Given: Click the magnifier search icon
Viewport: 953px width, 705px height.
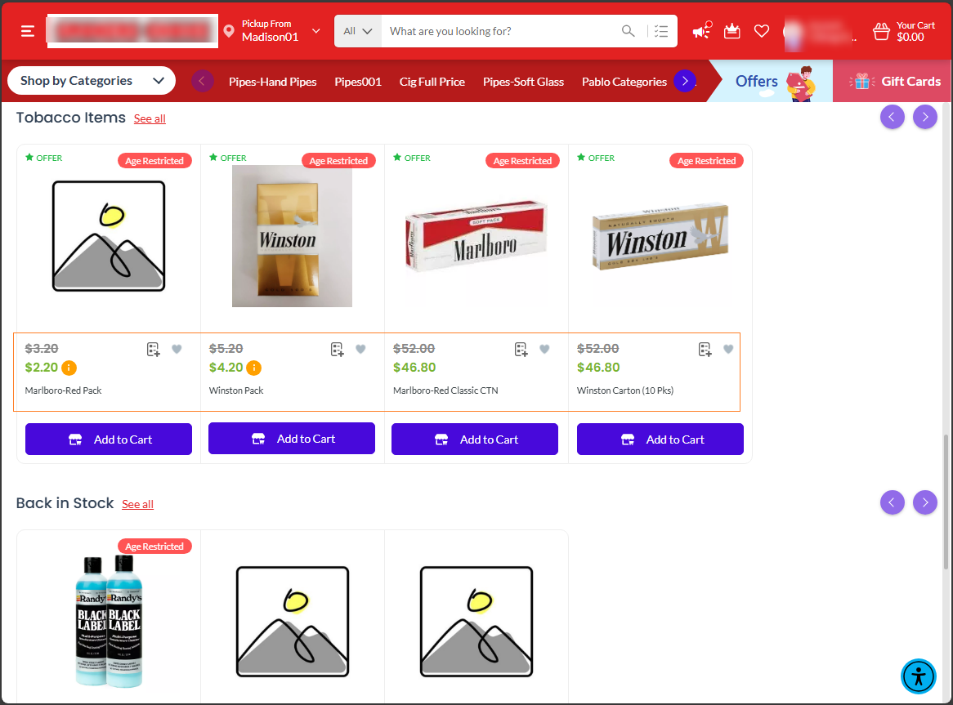Looking at the screenshot, I should tap(629, 31).
